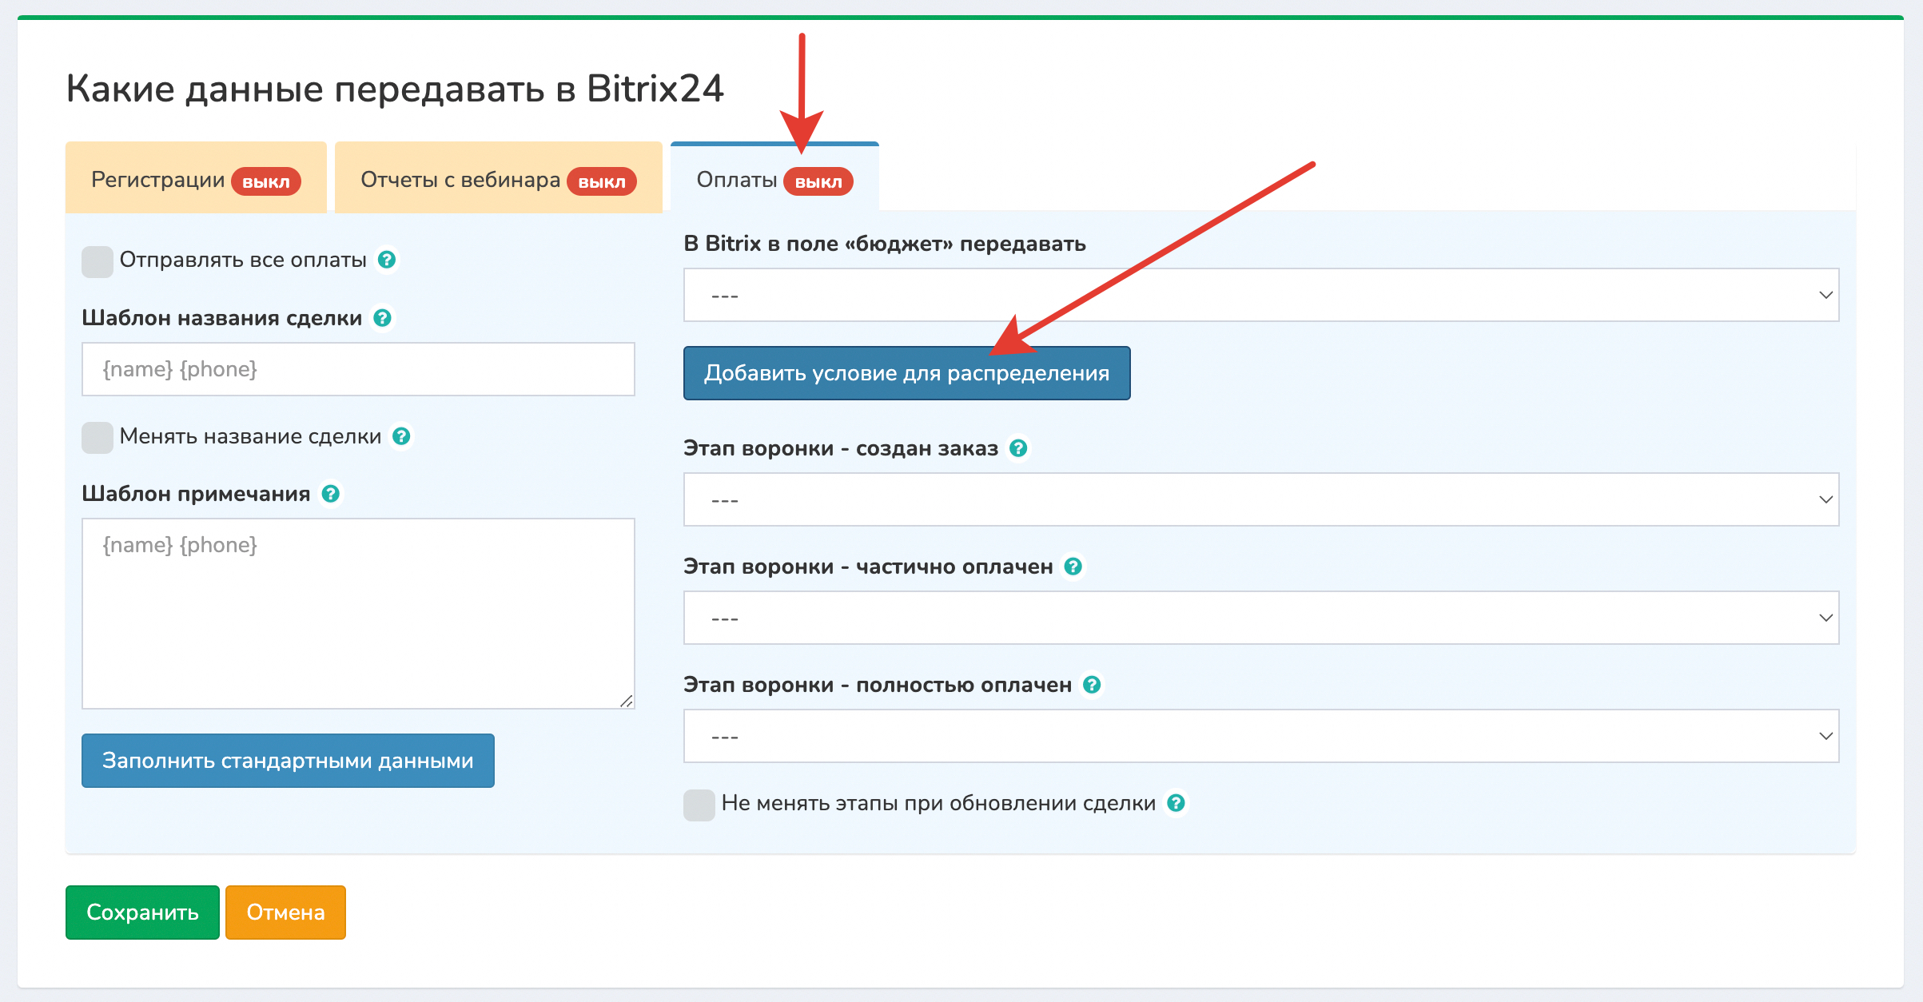Viewport: 1923px width, 1002px height.
Task: Show help for Этап воронки - полностью оплачен
Action: (1092, 685)
